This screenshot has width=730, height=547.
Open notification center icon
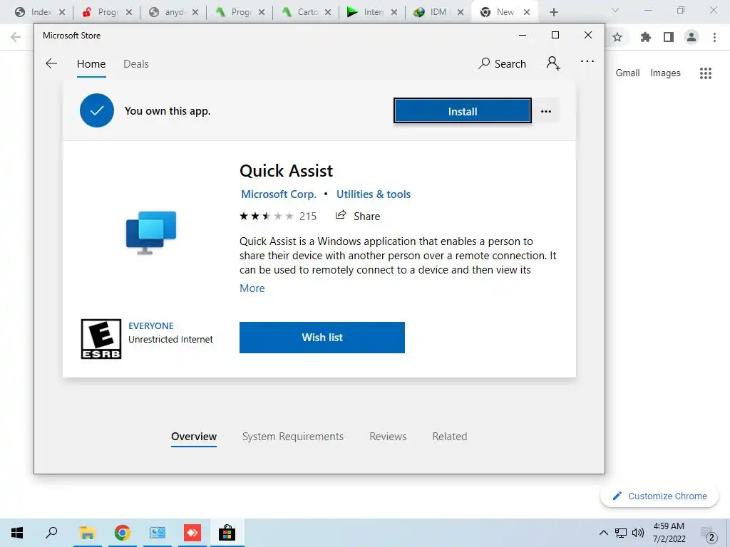[709, 534]
